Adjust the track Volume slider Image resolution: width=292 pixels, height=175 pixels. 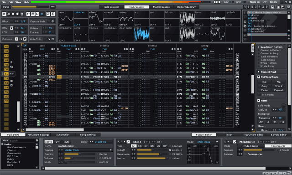tap(79, 158)
